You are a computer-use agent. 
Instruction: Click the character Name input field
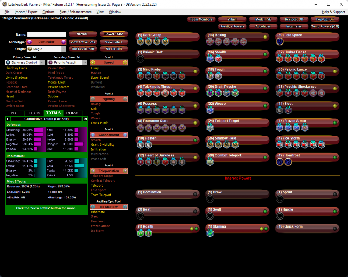[47, 34]
